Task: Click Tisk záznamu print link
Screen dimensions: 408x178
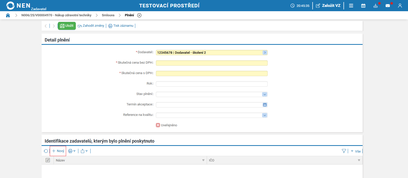Action: coord(121,26)
